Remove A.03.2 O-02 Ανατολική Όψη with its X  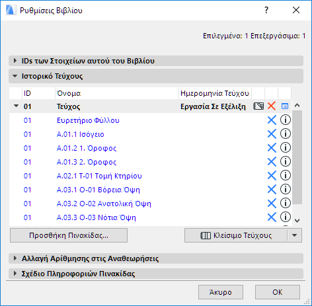(x=272, y=204)
